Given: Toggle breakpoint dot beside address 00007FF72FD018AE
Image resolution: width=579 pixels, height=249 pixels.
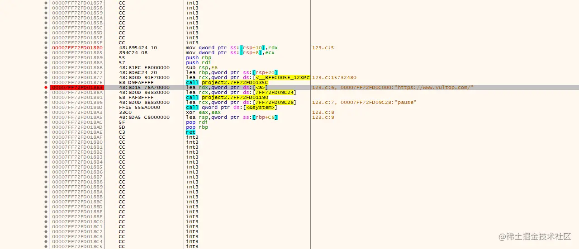Looking at the screenshot, I should click(46, 132).
